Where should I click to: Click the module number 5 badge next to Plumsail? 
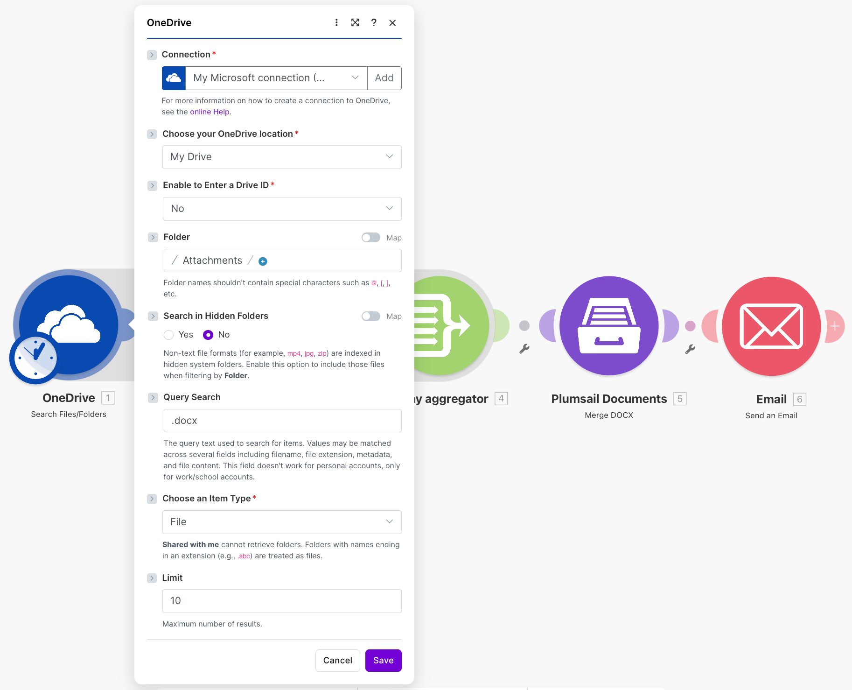(x=680, y=399)
